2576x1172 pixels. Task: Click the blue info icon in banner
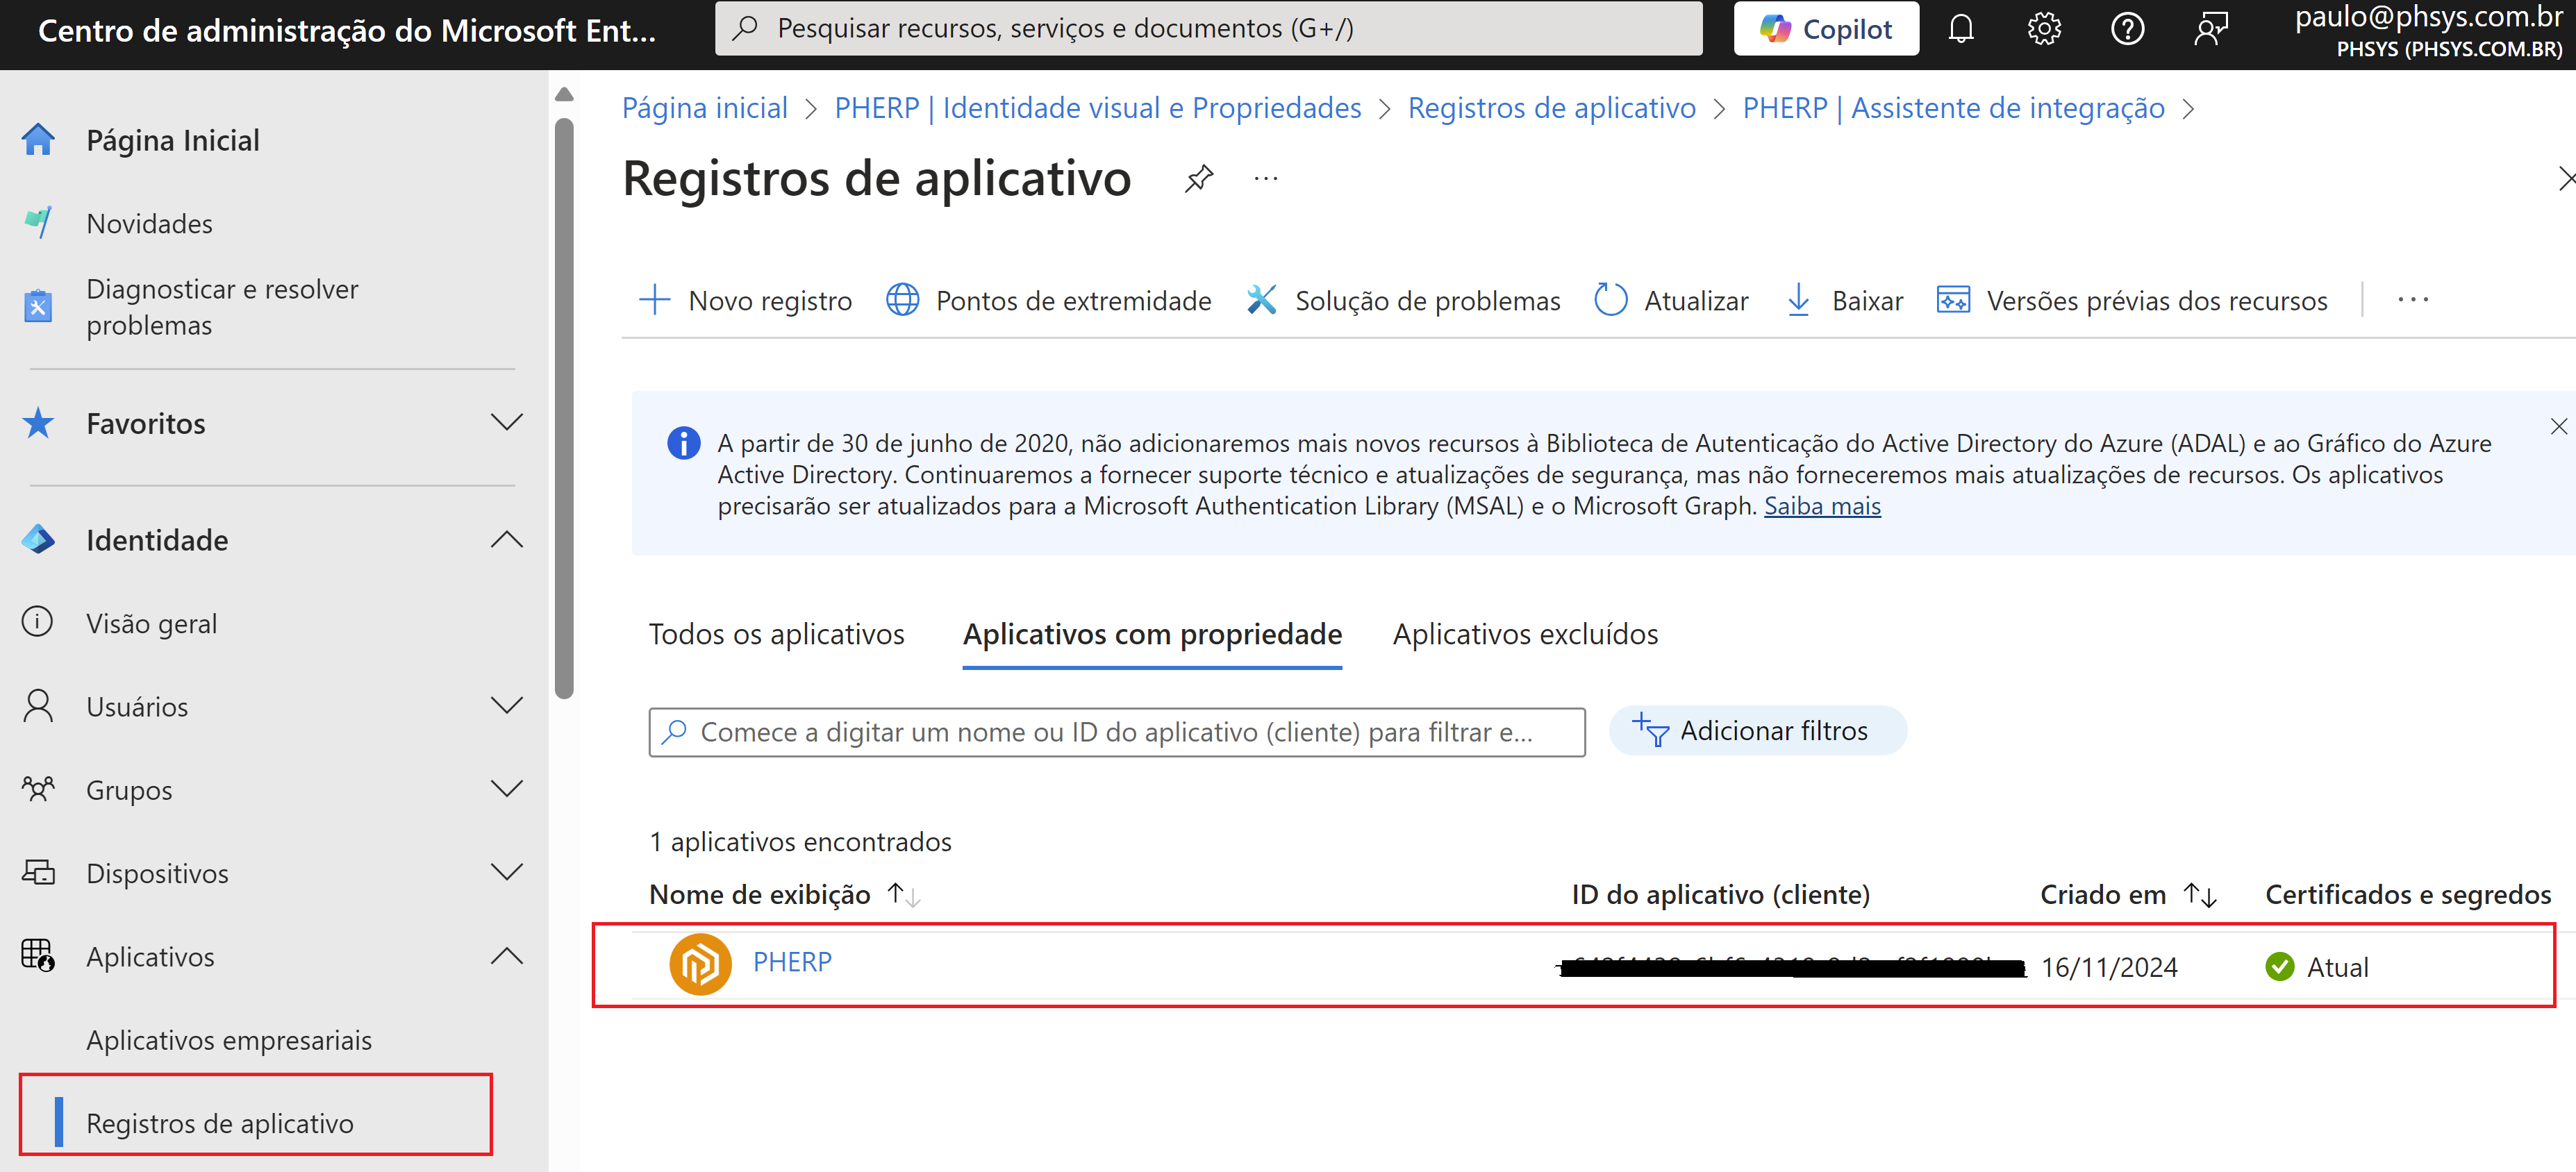tap(684, 443)
